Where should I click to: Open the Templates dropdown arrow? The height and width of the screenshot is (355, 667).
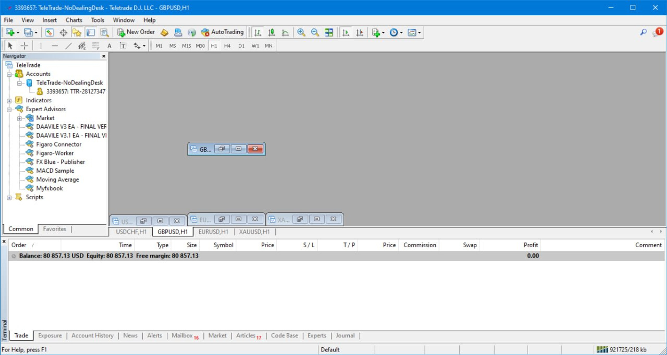pos(419,33)
